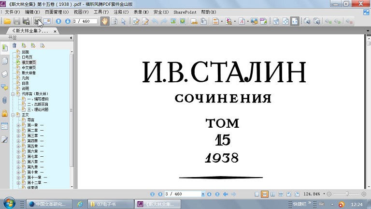
Task: Click the Print icon in toolbar
Action: click(27, 21)
